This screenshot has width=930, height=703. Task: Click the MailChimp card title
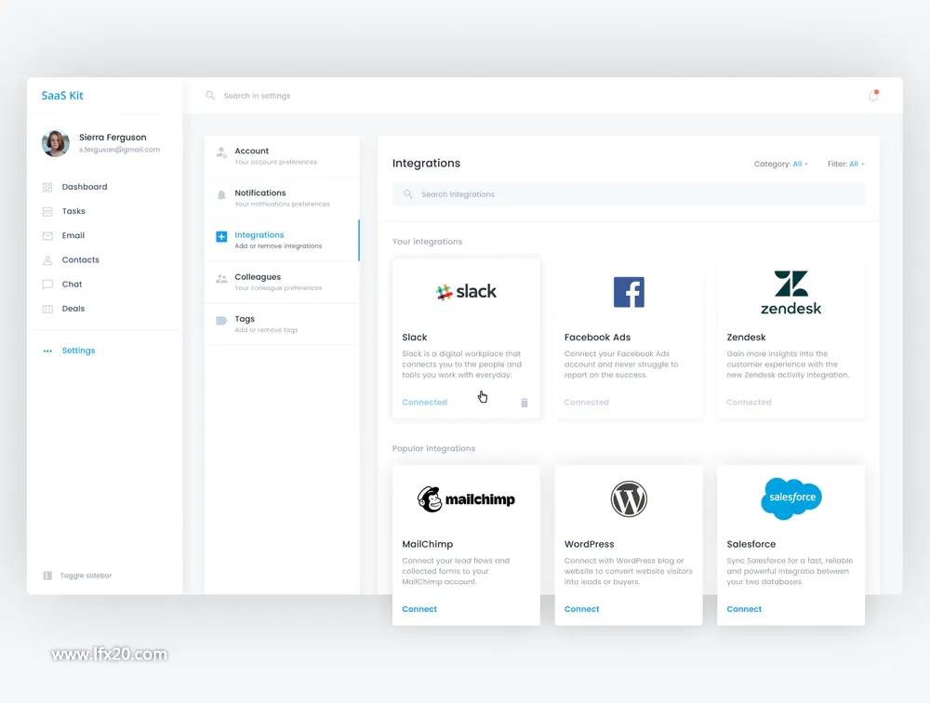click(x=428, y=545)
